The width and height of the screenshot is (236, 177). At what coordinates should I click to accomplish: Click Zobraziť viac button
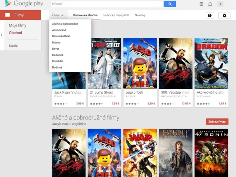pyautogui.click(x=217, y=121)
